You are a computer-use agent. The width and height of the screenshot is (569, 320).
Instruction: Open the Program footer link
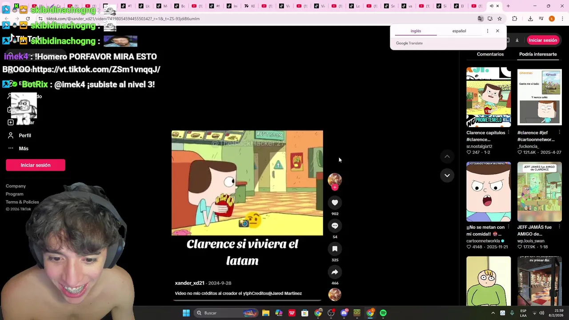pyautogui.click(x=15, y=194)
